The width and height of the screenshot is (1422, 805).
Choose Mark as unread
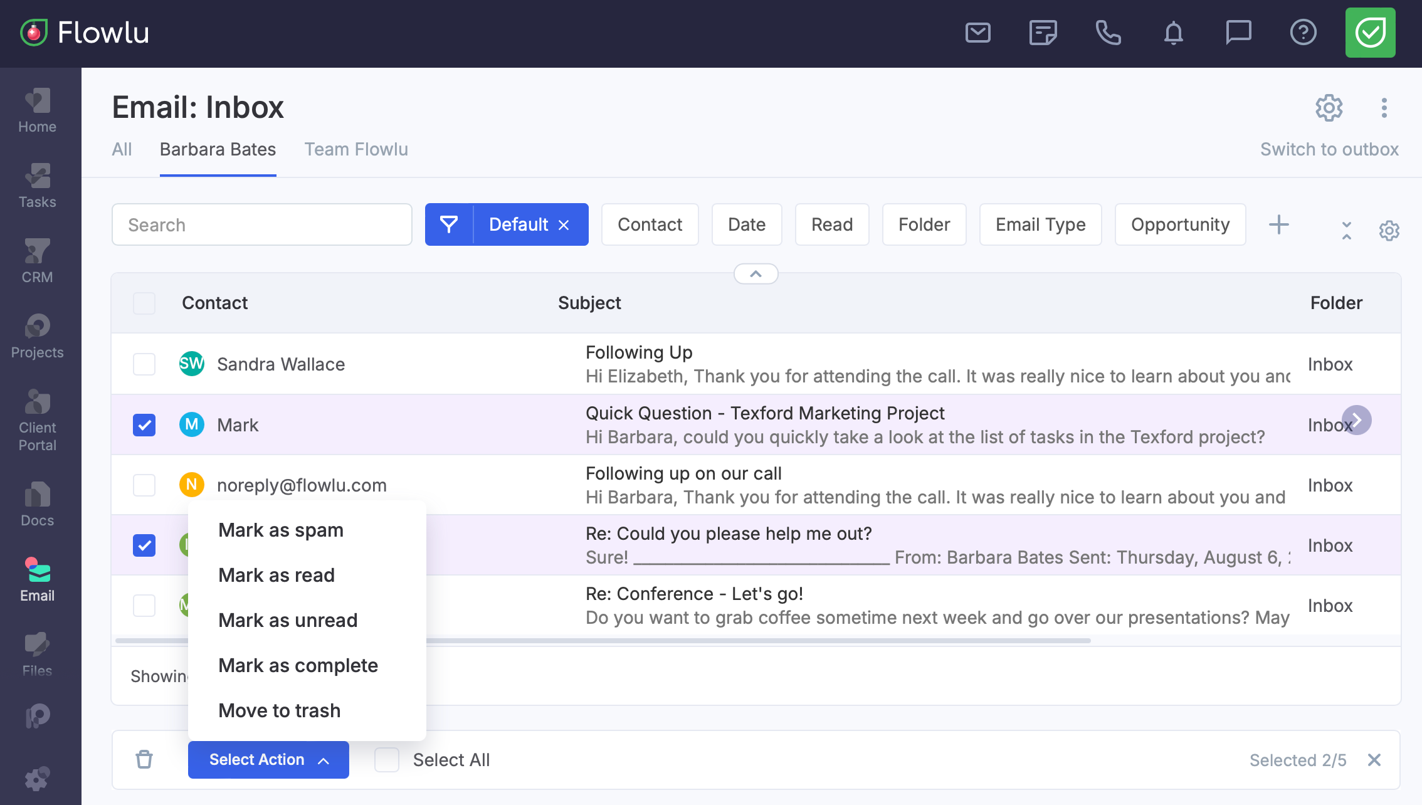pos(287,620)
